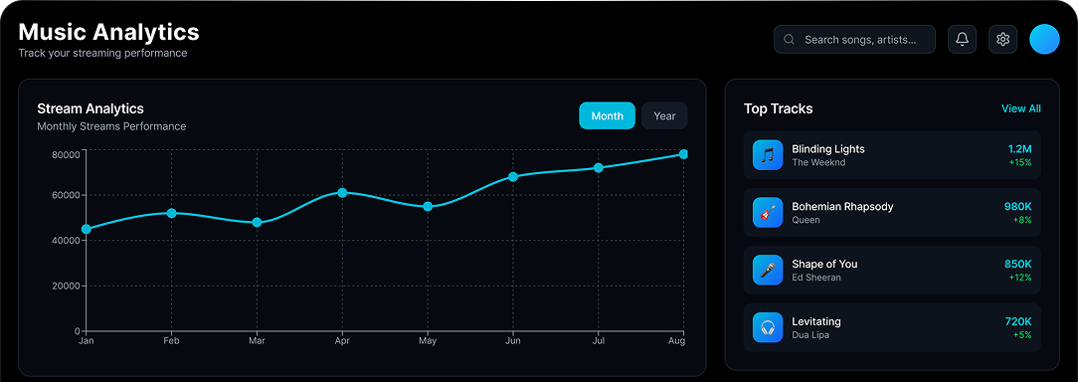Click the Stream Analytics card heading

click(x=90, y=108)
